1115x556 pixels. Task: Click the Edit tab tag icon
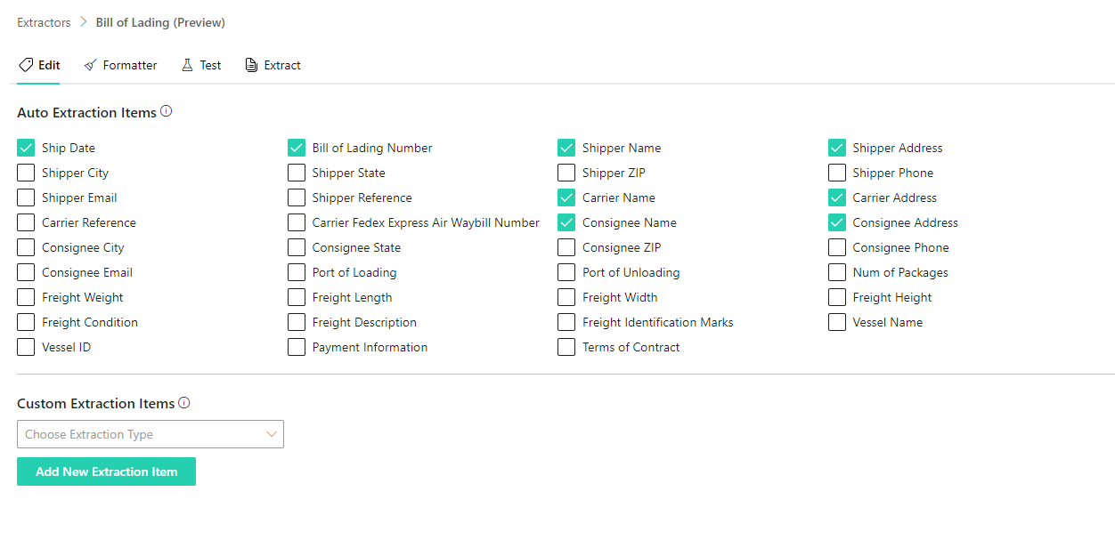[x=26, y=65]
